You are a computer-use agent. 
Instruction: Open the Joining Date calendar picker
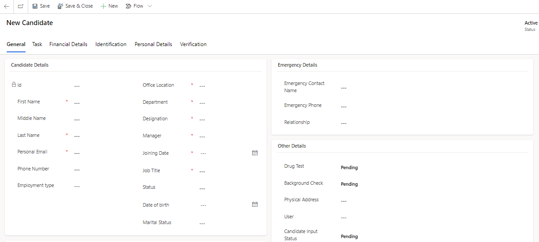point(255,153)
